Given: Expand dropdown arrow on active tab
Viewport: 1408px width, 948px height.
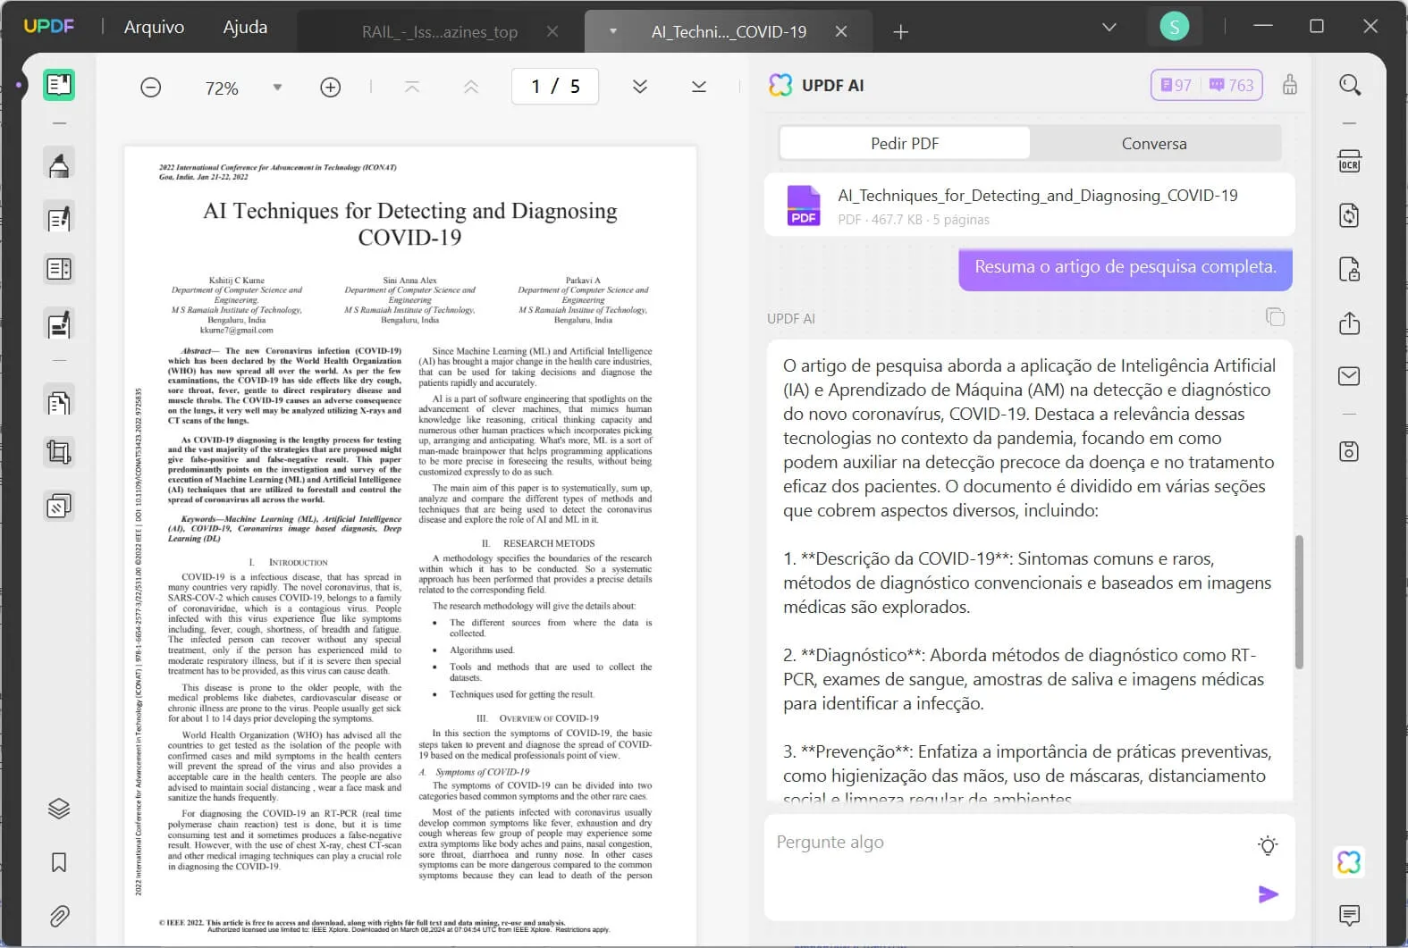Looking at the screenshot, I should (x=613, y=31).
